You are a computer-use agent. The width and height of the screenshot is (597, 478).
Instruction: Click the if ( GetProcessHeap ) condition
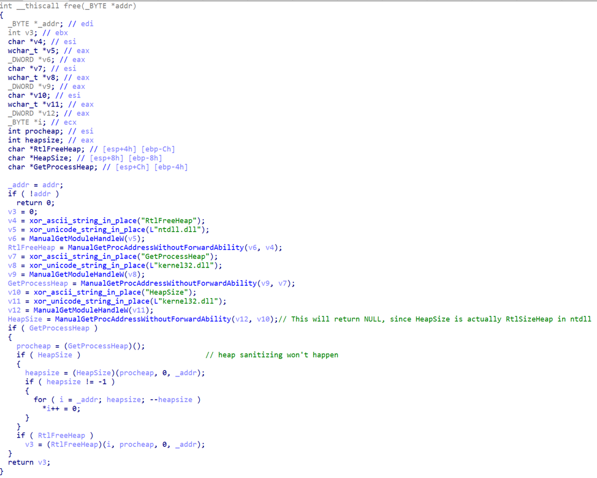[53, 328]
